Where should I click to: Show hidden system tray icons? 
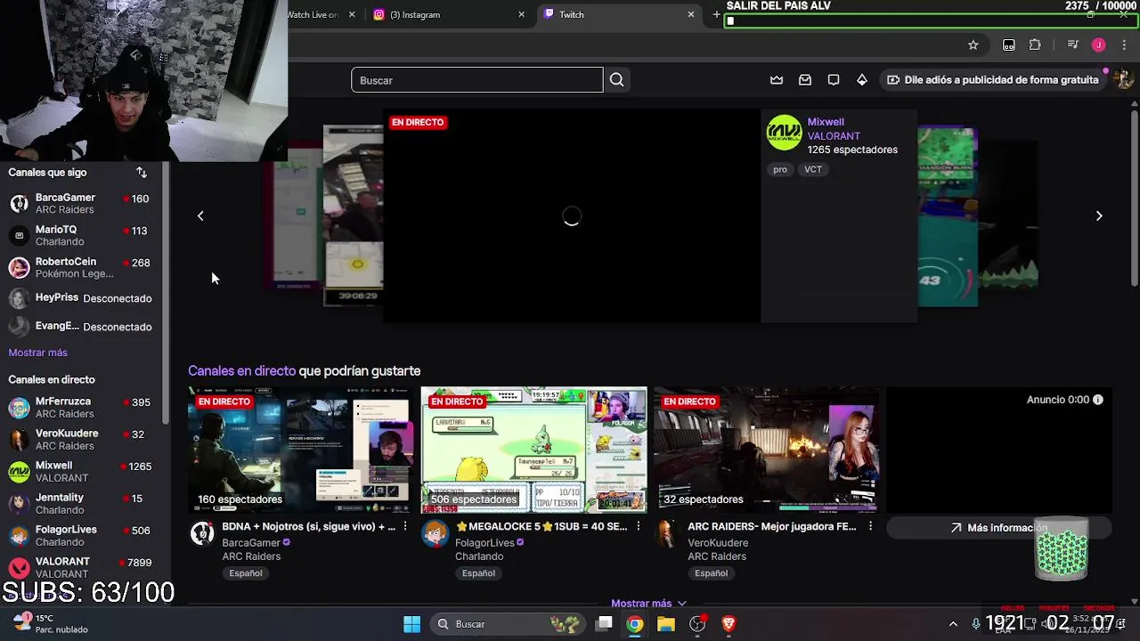pos(953,624)
